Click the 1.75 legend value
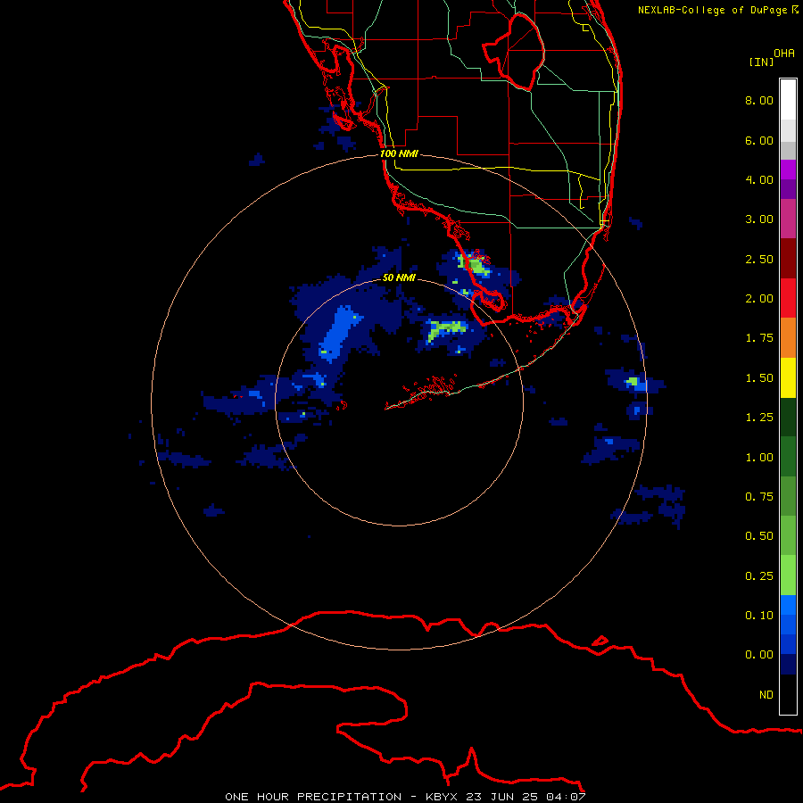Viewport: 803px width, 803px height. (759, 338)
